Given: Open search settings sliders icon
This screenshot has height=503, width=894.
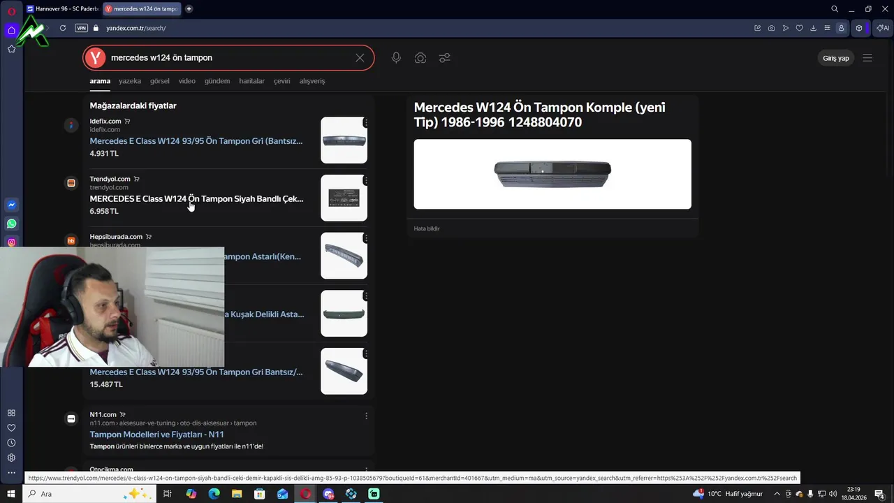Looking at the screenshot, I should [x=444, y=58].
